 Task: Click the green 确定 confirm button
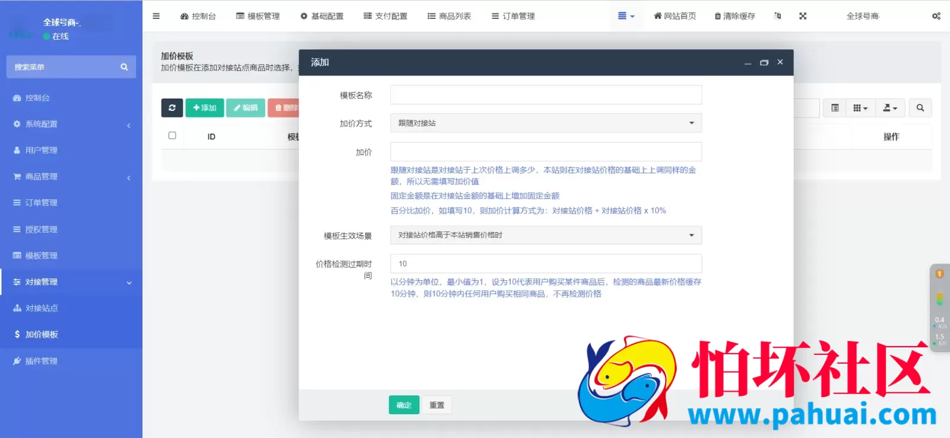pos(404,405)
